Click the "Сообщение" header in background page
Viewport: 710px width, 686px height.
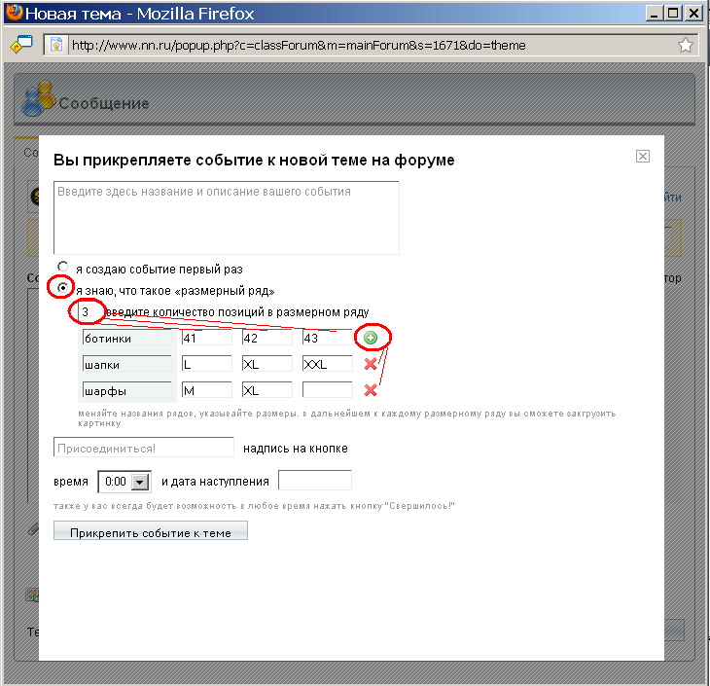(104, 103)
